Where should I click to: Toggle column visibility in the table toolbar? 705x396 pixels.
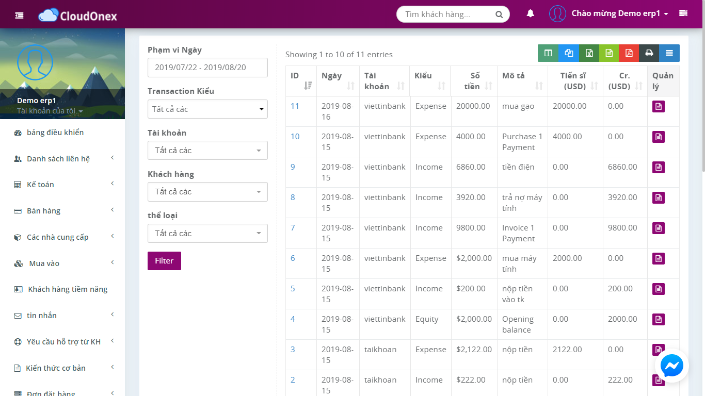[x=548, y=53]
